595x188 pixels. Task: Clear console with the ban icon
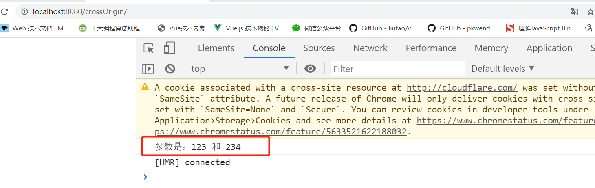tap(170, 69)
